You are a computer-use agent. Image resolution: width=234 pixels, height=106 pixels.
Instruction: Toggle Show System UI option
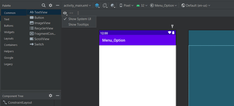pos(79,19)
